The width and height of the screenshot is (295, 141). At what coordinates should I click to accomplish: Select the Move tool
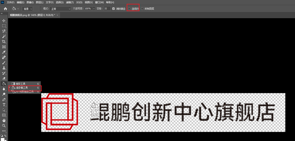4,21
